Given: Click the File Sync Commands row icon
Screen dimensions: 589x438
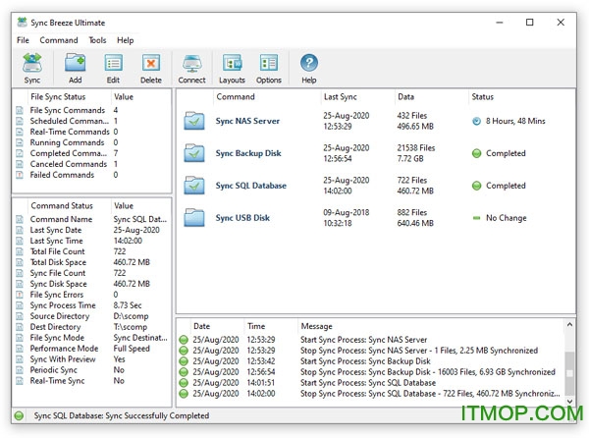Looking at the screenshot, I should coord(20,110).
